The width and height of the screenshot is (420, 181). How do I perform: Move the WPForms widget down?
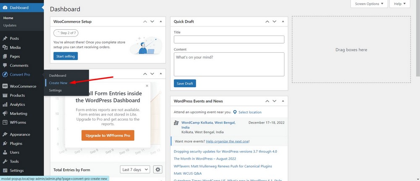click(x=152, y=74)
